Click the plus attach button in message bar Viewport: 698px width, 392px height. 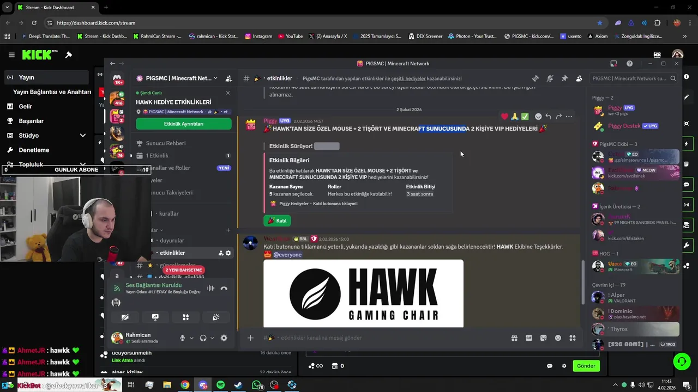(250, 338)
